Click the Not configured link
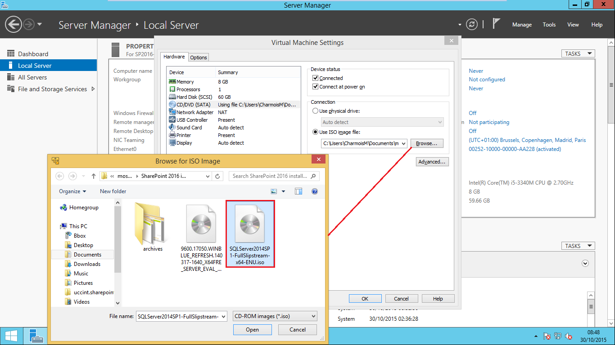 click(487, 80)
